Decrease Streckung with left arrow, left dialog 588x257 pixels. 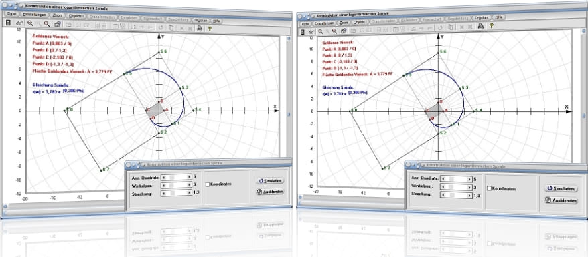coord(163,193)
